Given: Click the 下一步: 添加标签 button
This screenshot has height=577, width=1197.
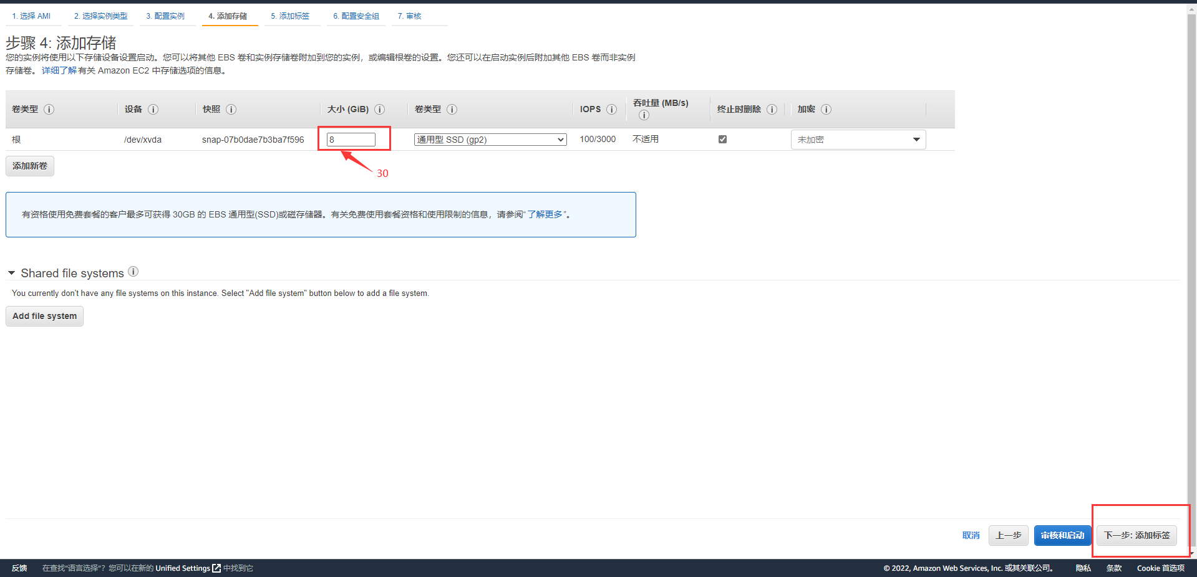Looking at the screenshot, I should [1136, 535].
